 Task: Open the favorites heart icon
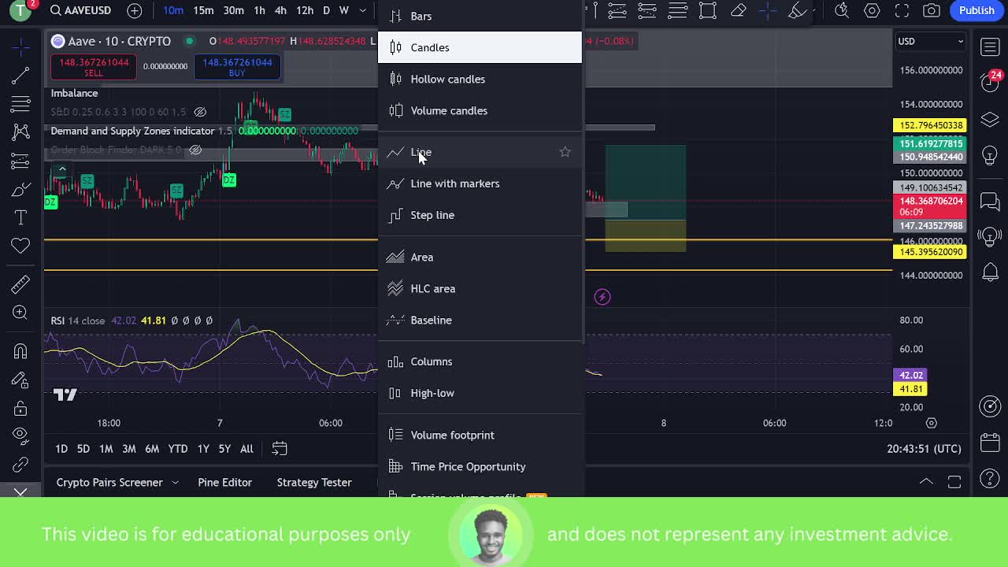pos(20,246)
